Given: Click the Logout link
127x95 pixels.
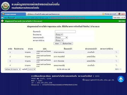Looking at the screenshot, I should pyautogui.click(x=121, y=14).
